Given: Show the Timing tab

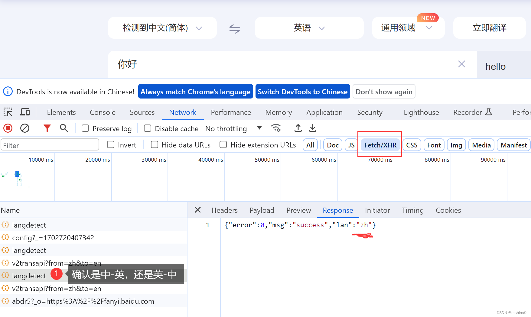Looking at the screenshot, I should coord(412,210).
